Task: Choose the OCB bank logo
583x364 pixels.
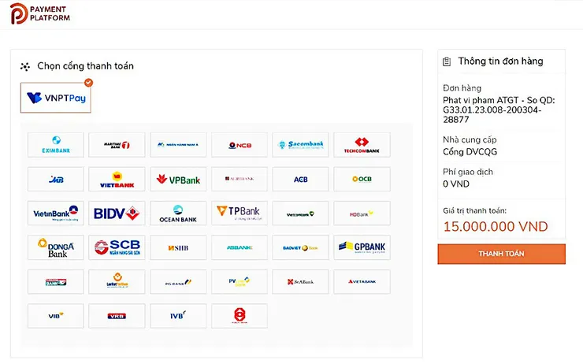Action: [362, 179]
